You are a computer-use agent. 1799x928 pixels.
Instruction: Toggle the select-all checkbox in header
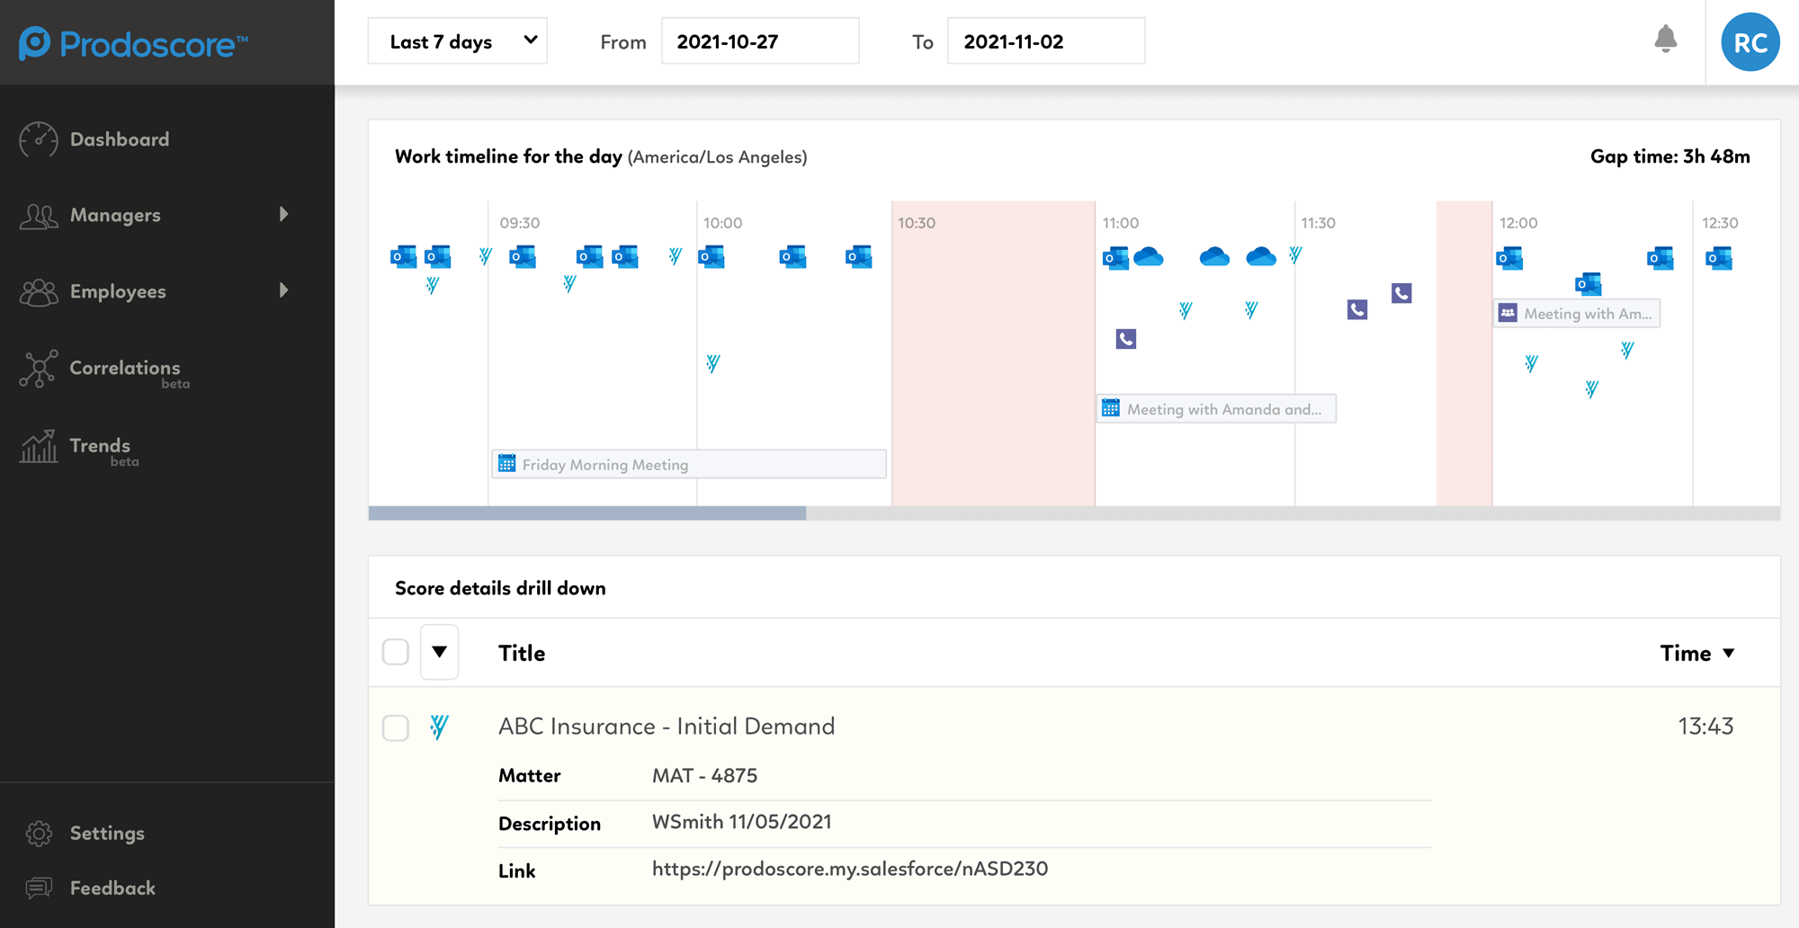(396, 652)
